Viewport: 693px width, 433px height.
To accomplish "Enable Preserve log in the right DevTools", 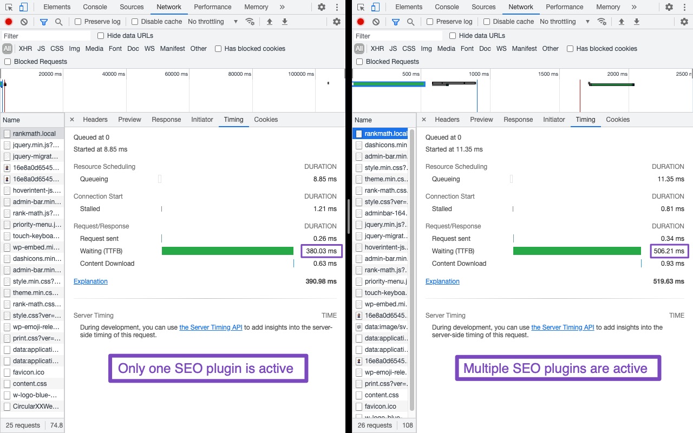I will tap(430, 22).
